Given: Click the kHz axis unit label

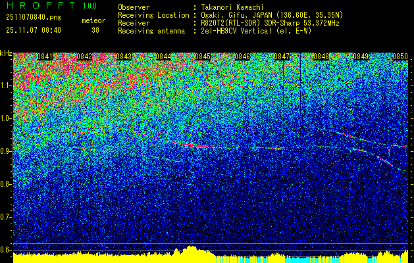Looking at the screenshot, I should click(6, 53).
